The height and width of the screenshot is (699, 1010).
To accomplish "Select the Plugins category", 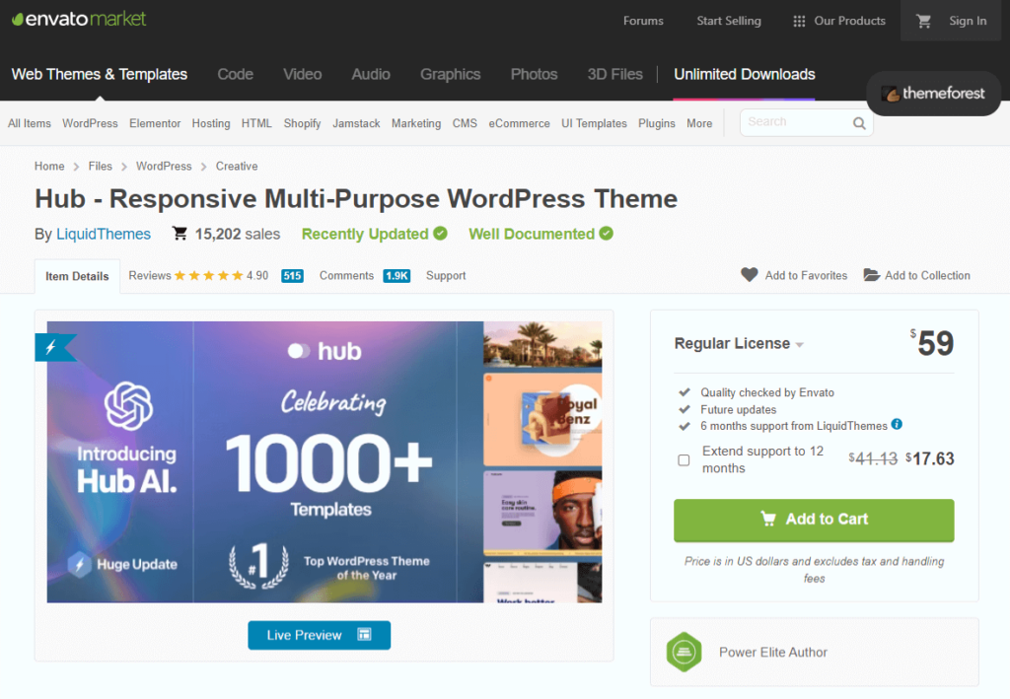I will click(656, 123).
